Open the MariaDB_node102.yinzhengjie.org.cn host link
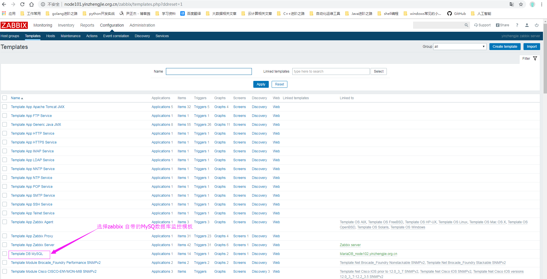Screen dimensions: 547x279 [368, 254]
